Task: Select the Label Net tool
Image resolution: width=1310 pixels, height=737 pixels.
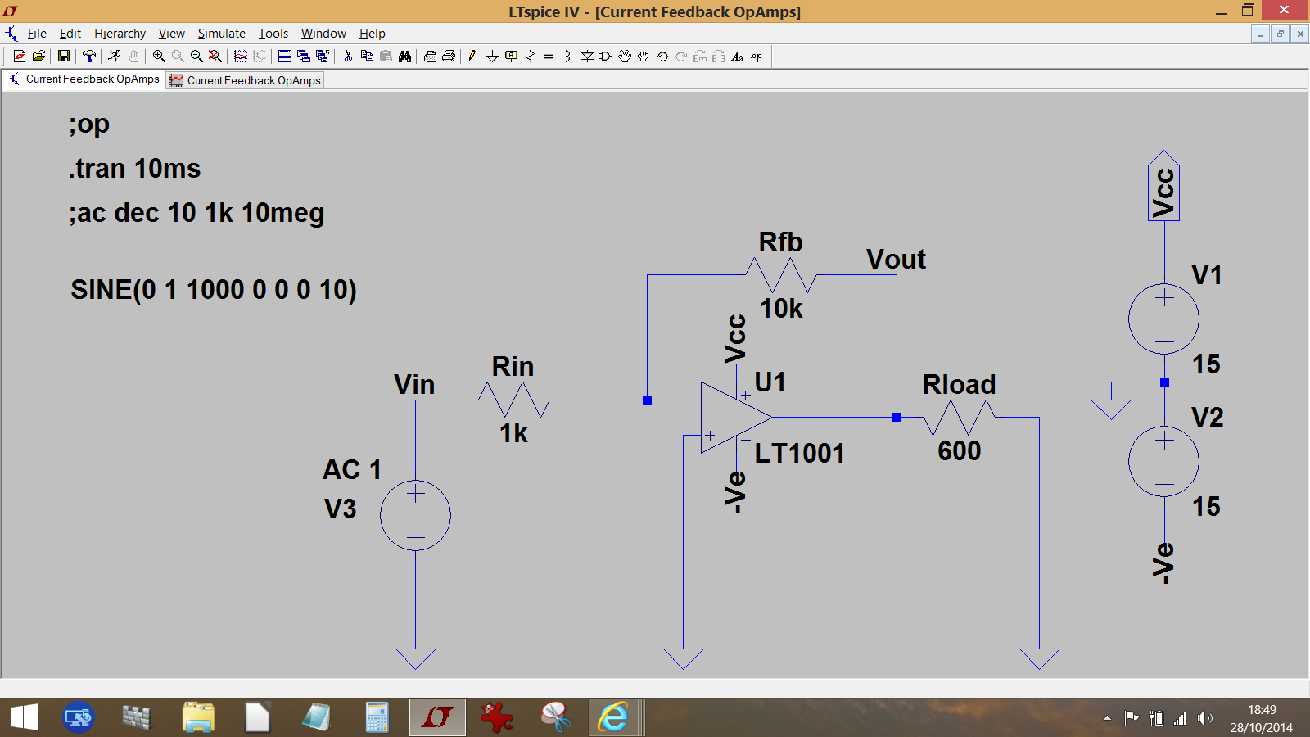Action: tap(511, 57)
